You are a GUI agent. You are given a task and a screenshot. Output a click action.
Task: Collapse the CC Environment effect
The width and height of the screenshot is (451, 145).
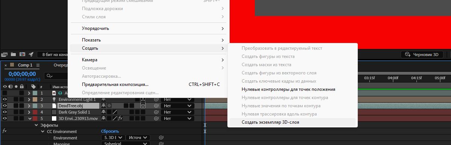[x=43, y=132]
